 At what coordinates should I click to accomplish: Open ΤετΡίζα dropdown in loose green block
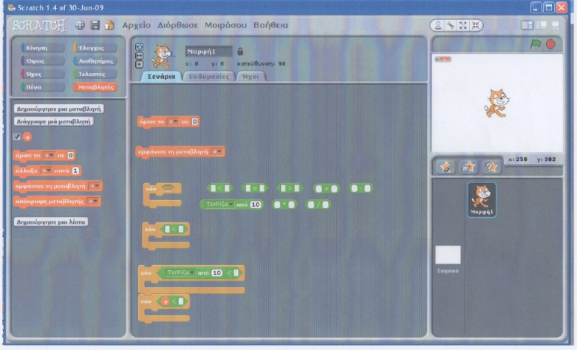(x=218, y=205)
